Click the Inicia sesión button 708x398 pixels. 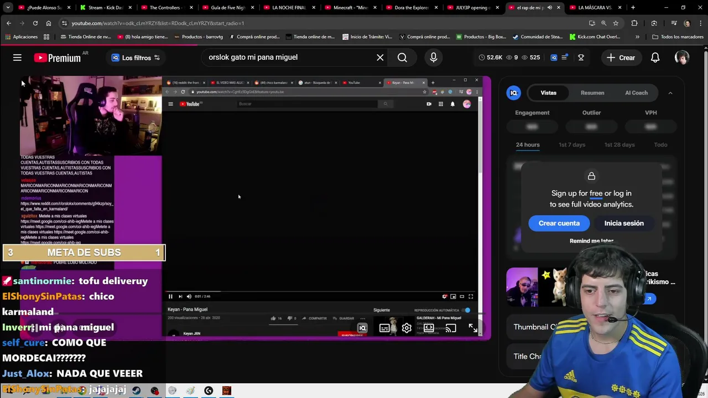click(x=624, y=223)
